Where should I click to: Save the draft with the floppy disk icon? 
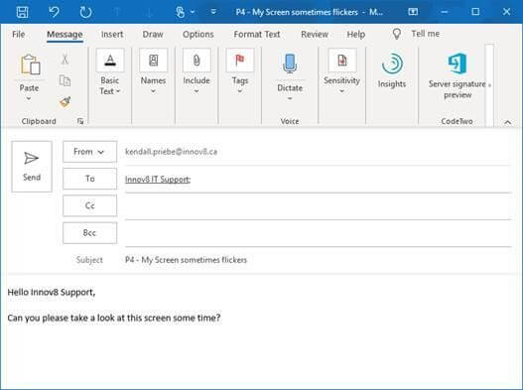point(23,12)
